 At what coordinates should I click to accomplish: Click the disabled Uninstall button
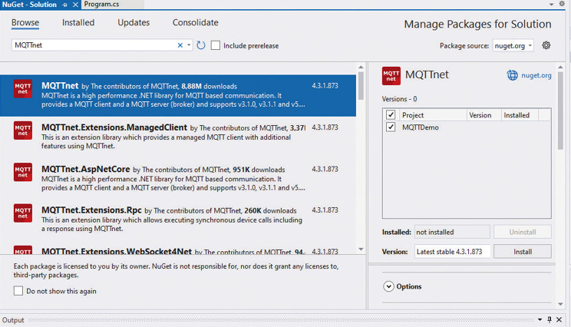523,232
